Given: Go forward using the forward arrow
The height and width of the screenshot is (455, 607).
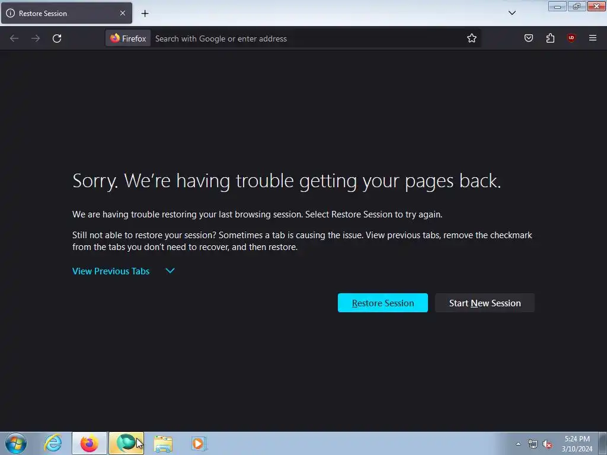Looking at the screenshot, I should (36, 39).
